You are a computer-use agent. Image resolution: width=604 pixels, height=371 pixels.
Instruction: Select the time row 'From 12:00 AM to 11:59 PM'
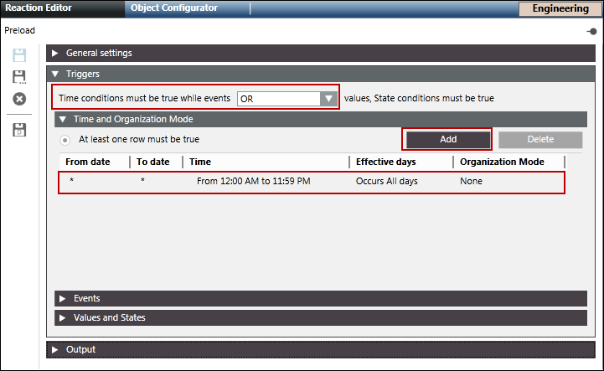click(253, 181)
